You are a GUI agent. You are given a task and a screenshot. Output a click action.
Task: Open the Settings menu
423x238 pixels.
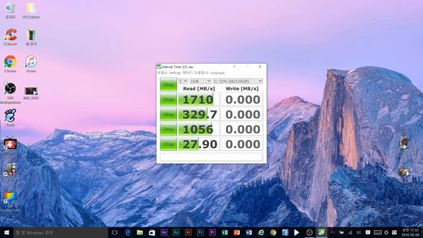(174, 73)
